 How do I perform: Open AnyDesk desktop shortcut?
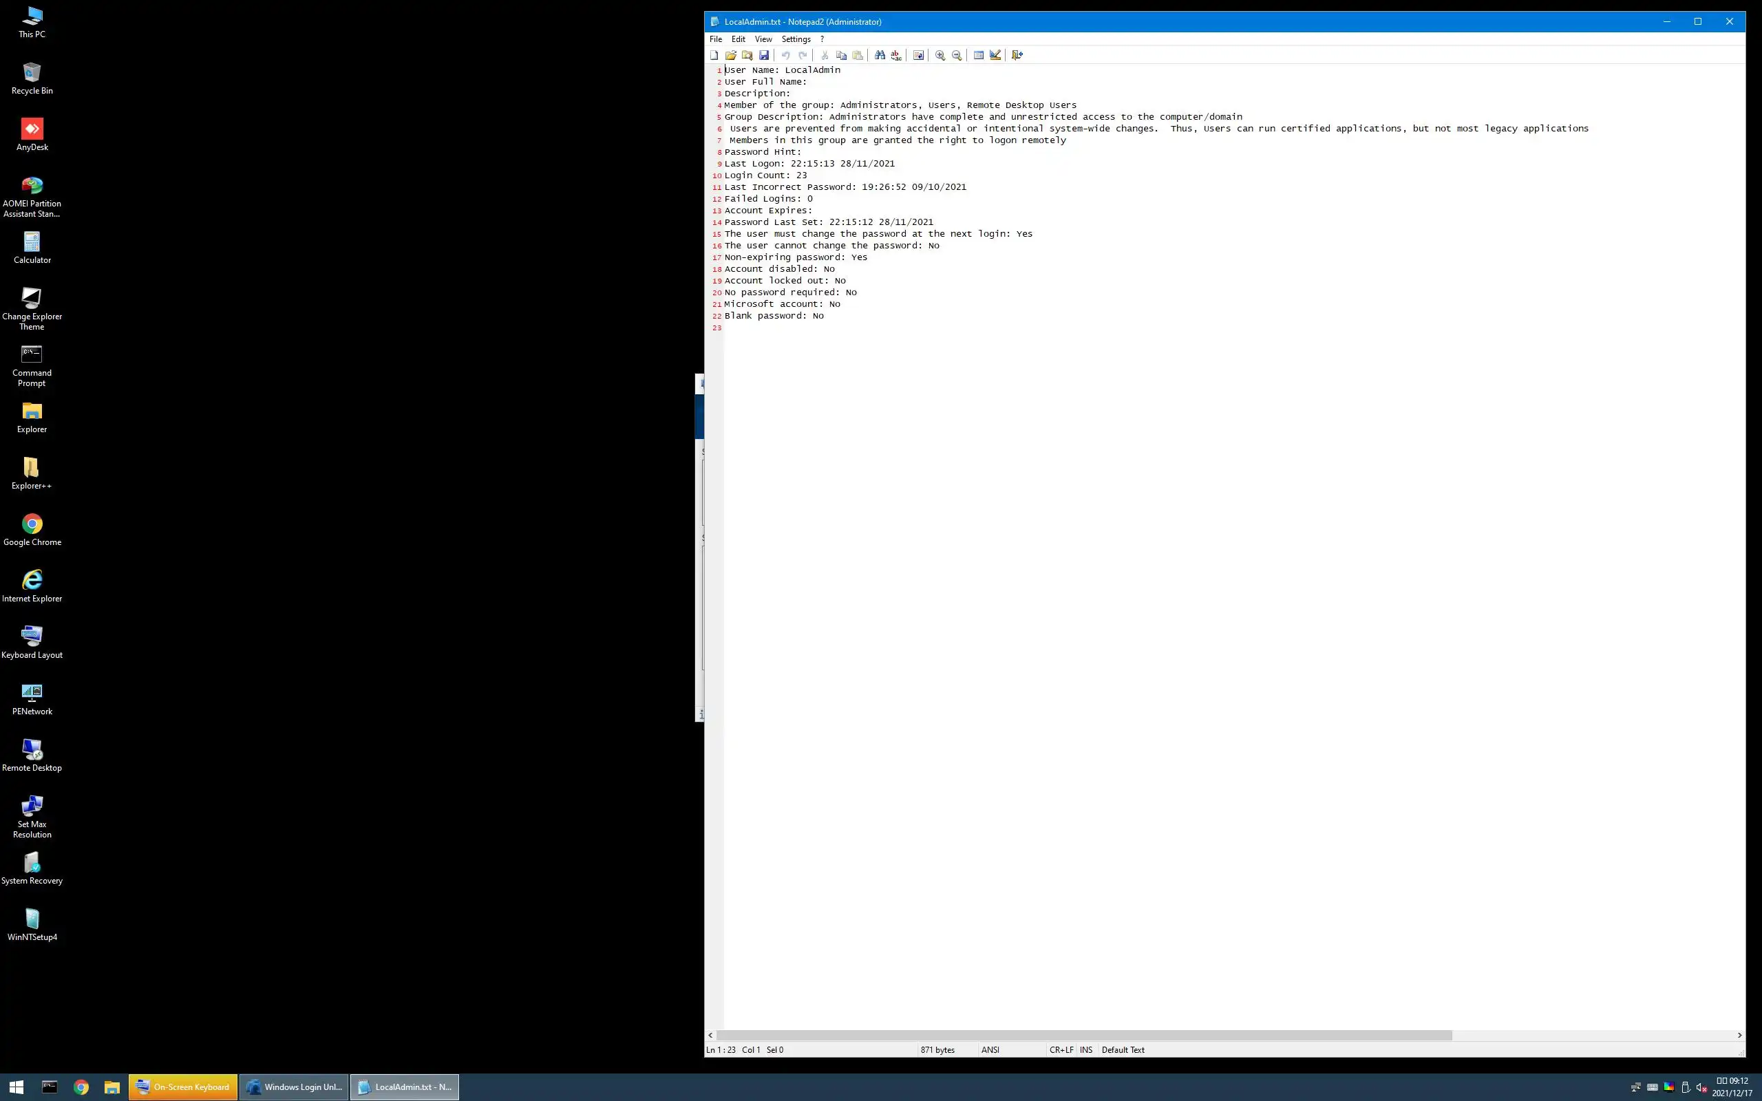point(32,135)
